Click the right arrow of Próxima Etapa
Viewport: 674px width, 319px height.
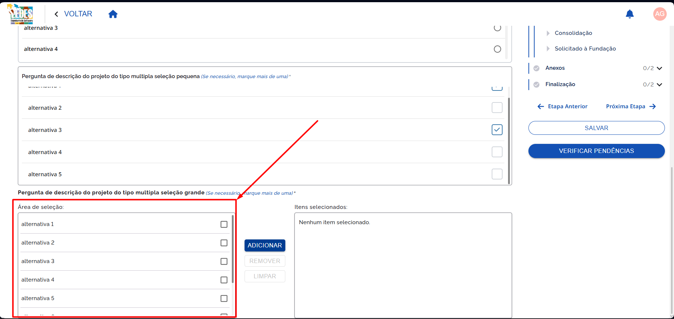pyautogui.click(x=653, y=106)
